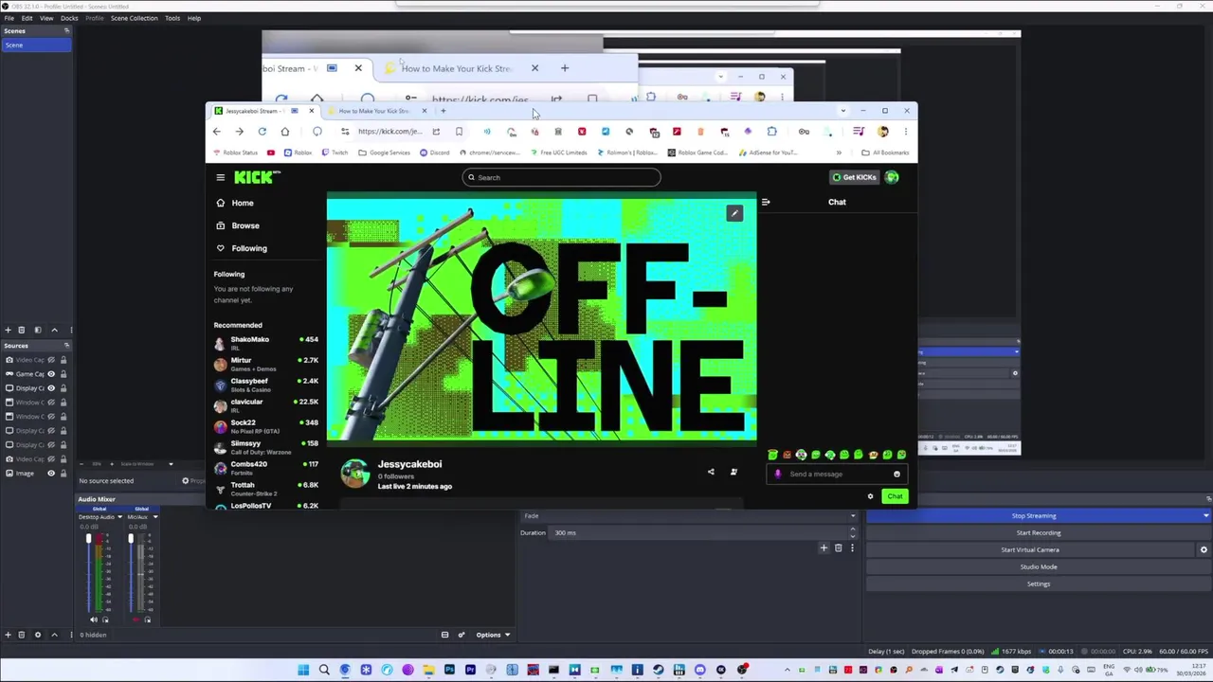
Task: Click Kick Search field
Action: (561, 177)
